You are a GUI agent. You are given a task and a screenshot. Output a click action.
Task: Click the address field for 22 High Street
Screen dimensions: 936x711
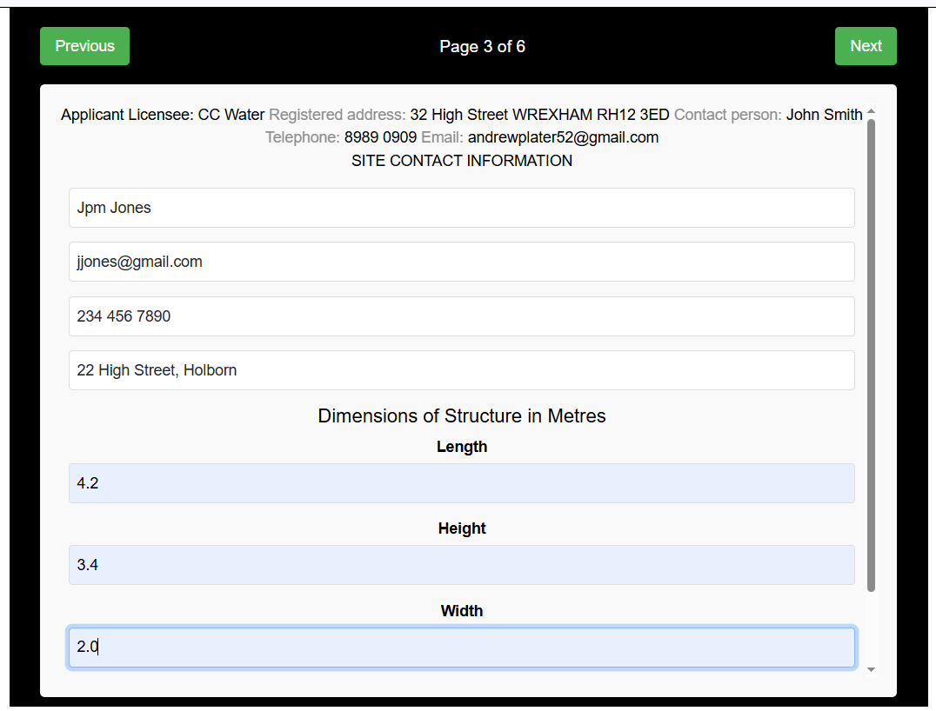click(x=461, y=370)
